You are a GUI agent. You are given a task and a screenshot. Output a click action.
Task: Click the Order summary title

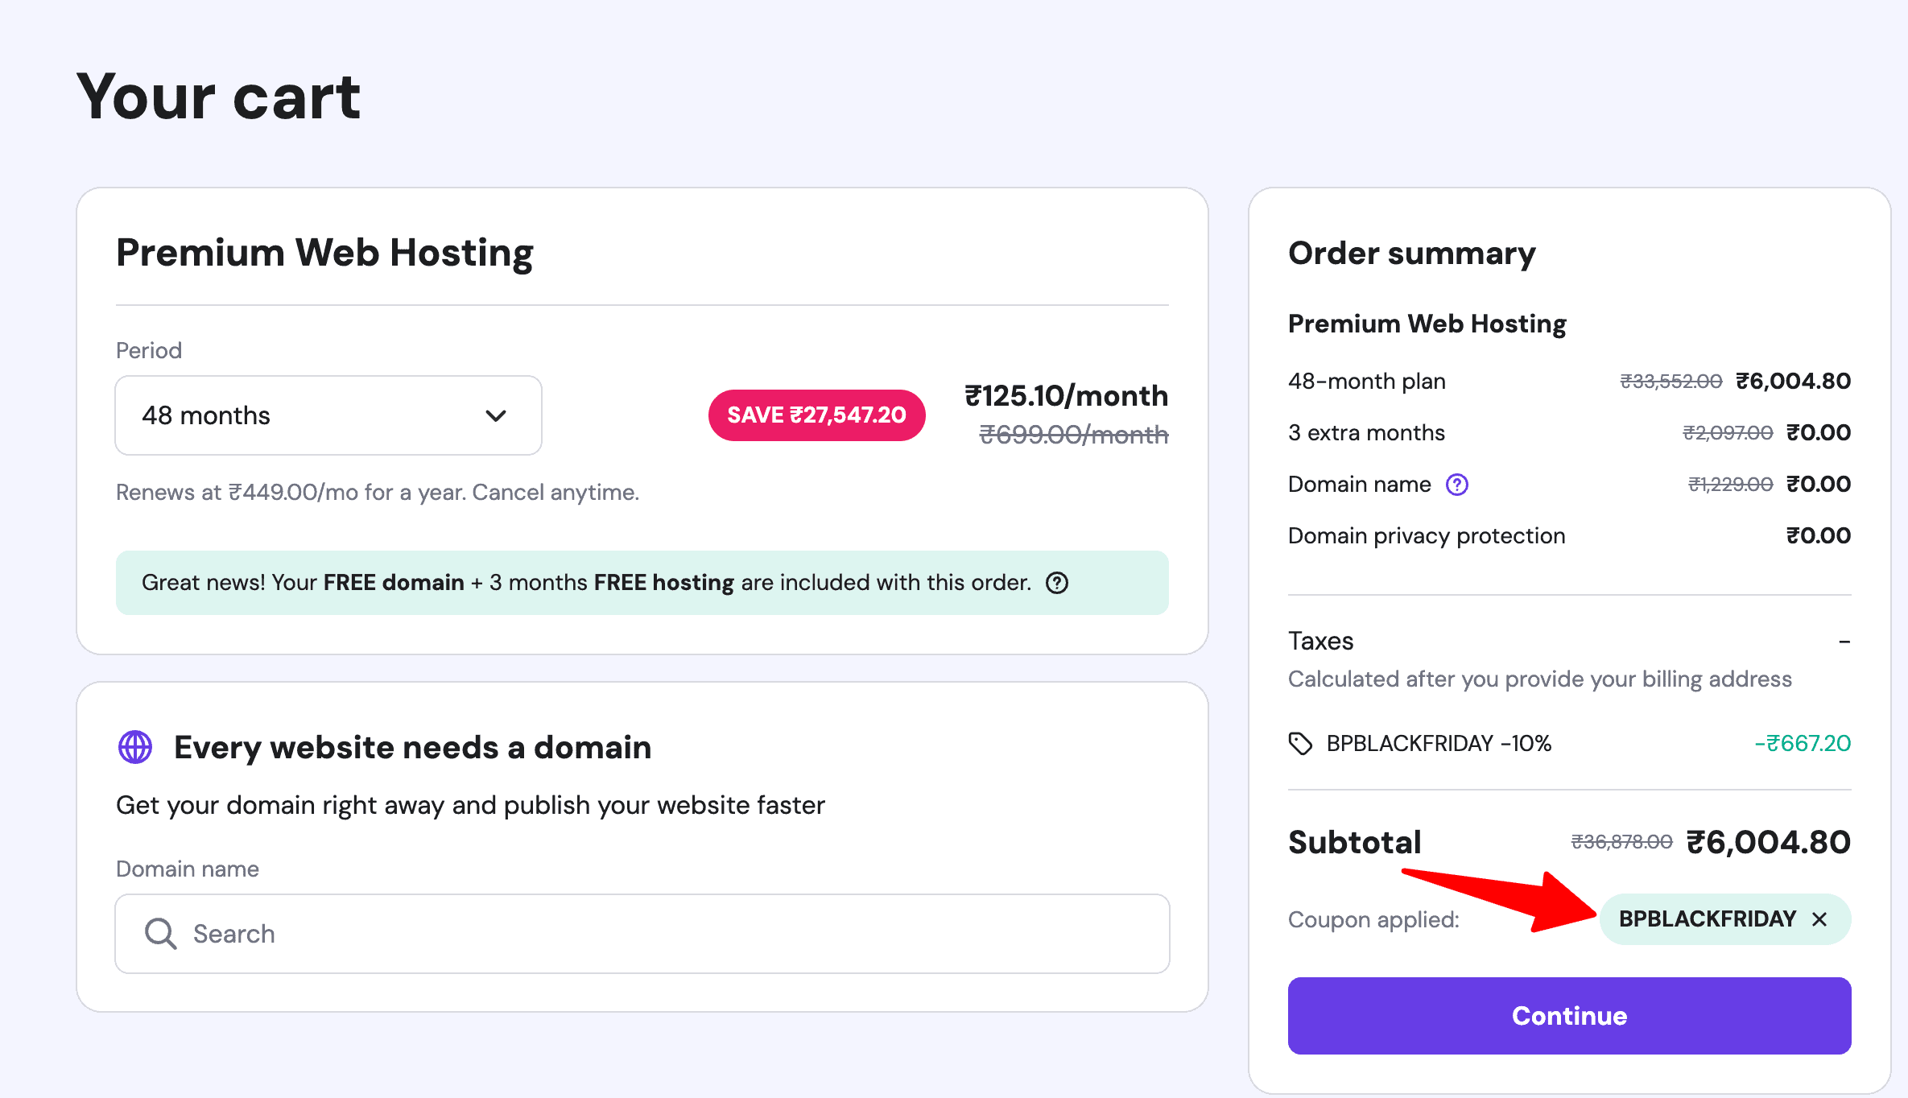click(x=1410, y=252)
